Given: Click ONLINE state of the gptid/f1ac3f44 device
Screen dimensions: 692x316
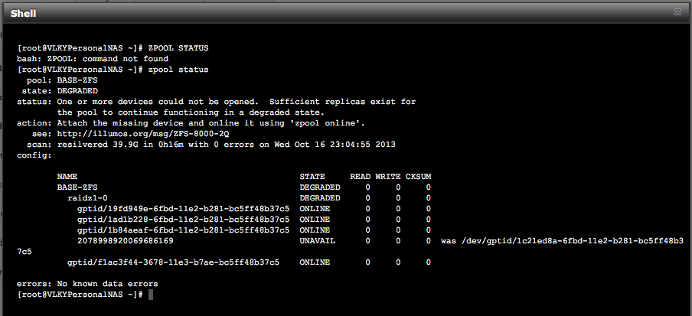Looking at the screenshot, I should click(x=315, y=262).
